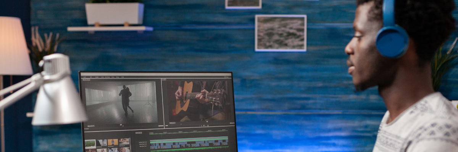Click the blue video clips on timeline track

[189, 144]
